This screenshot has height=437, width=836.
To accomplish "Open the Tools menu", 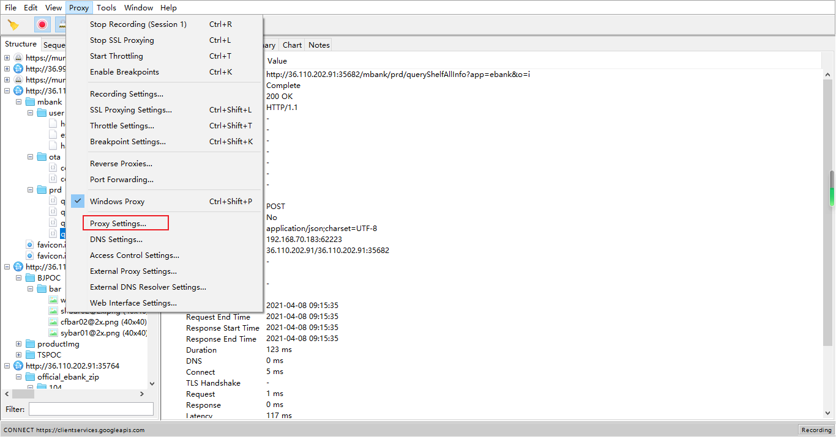I will 106,8.
